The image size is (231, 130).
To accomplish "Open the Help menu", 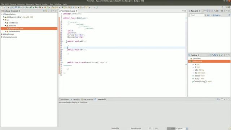I will tap(65, 4).
